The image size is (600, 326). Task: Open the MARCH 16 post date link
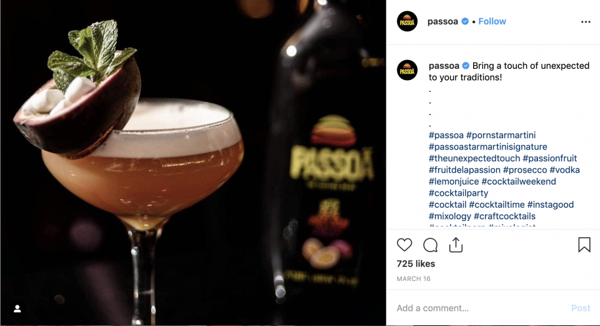414,279
